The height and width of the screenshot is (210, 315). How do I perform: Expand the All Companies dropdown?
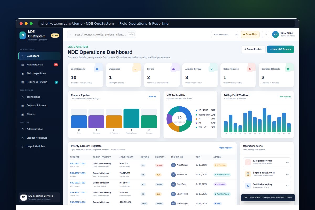(225, 34)
